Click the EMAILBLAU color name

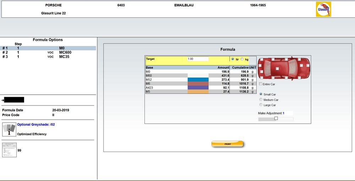184,5
